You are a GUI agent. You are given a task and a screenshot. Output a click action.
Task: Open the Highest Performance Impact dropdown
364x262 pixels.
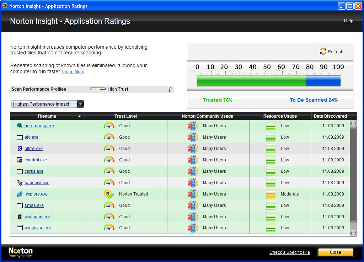pyautogui.click(x=48, y=104)
